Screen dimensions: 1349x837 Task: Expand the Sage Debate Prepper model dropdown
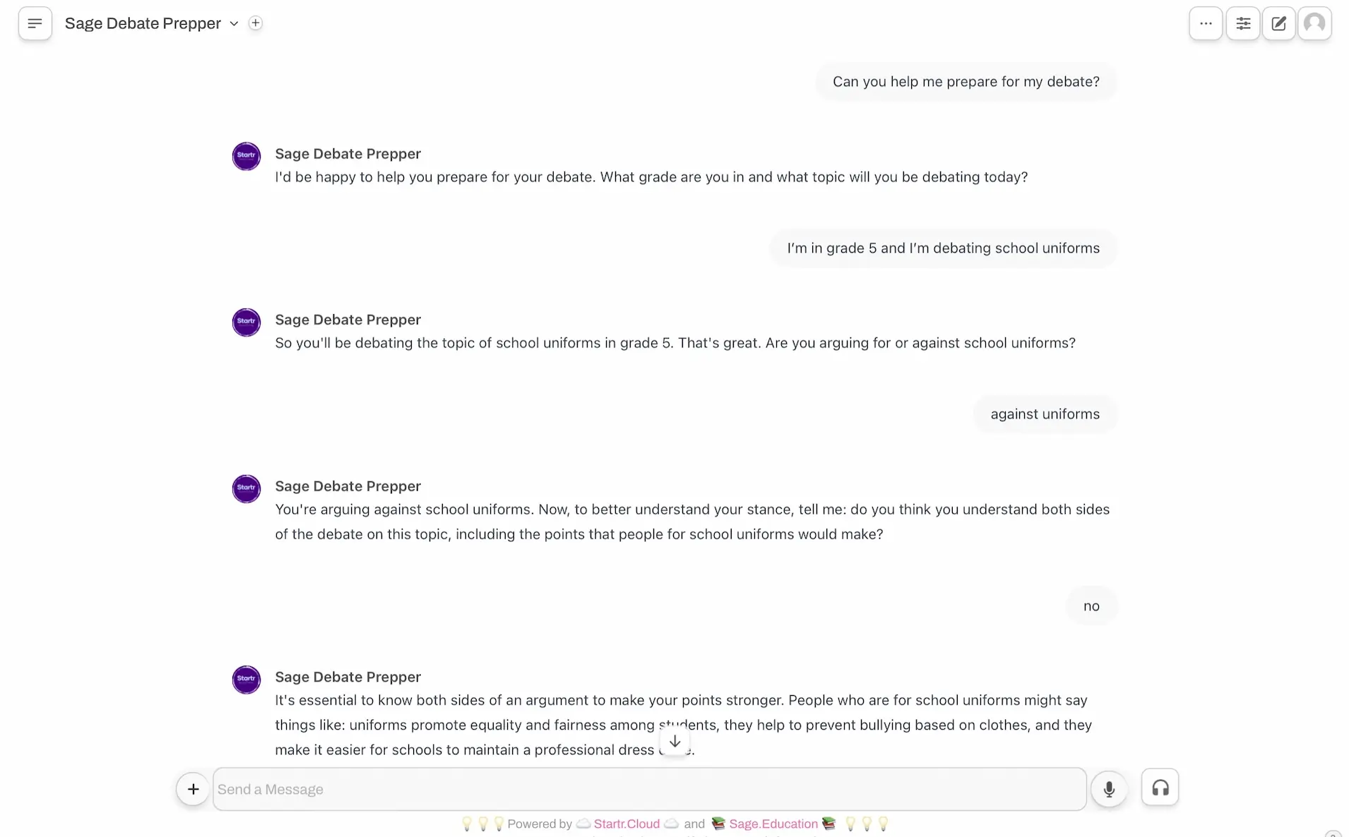[234, 24]
